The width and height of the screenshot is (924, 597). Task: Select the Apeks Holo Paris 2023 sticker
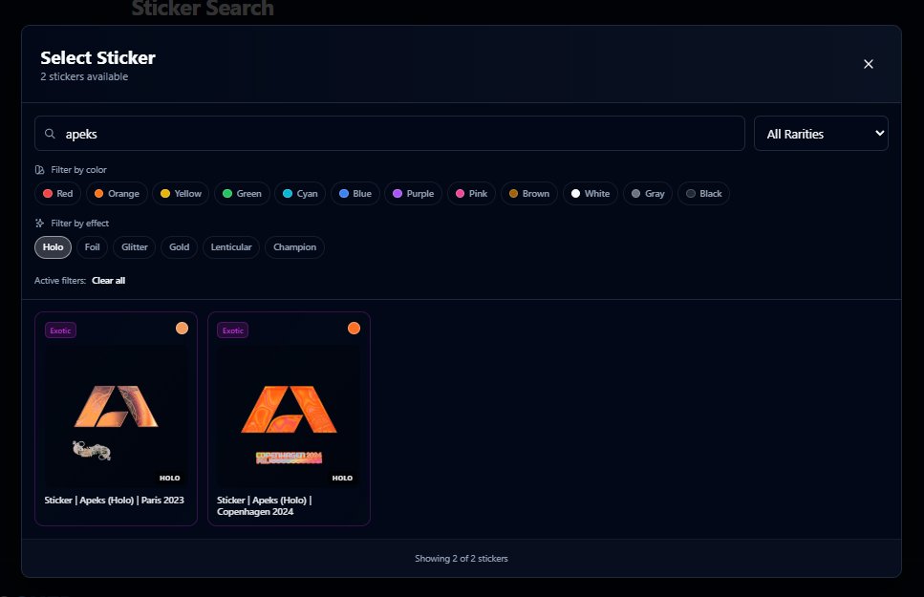click(x=116, y=417)
